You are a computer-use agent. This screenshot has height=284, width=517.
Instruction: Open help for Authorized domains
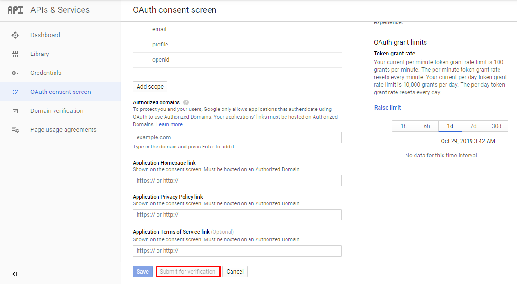186,102
